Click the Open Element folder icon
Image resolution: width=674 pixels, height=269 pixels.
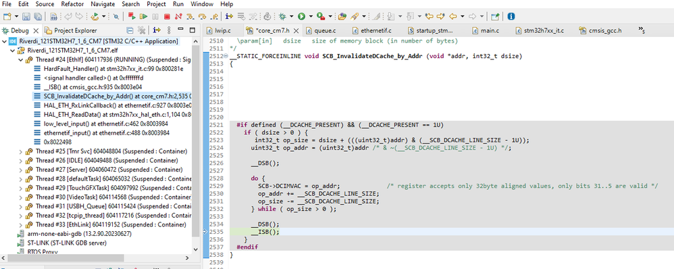[x=342, y=16]
